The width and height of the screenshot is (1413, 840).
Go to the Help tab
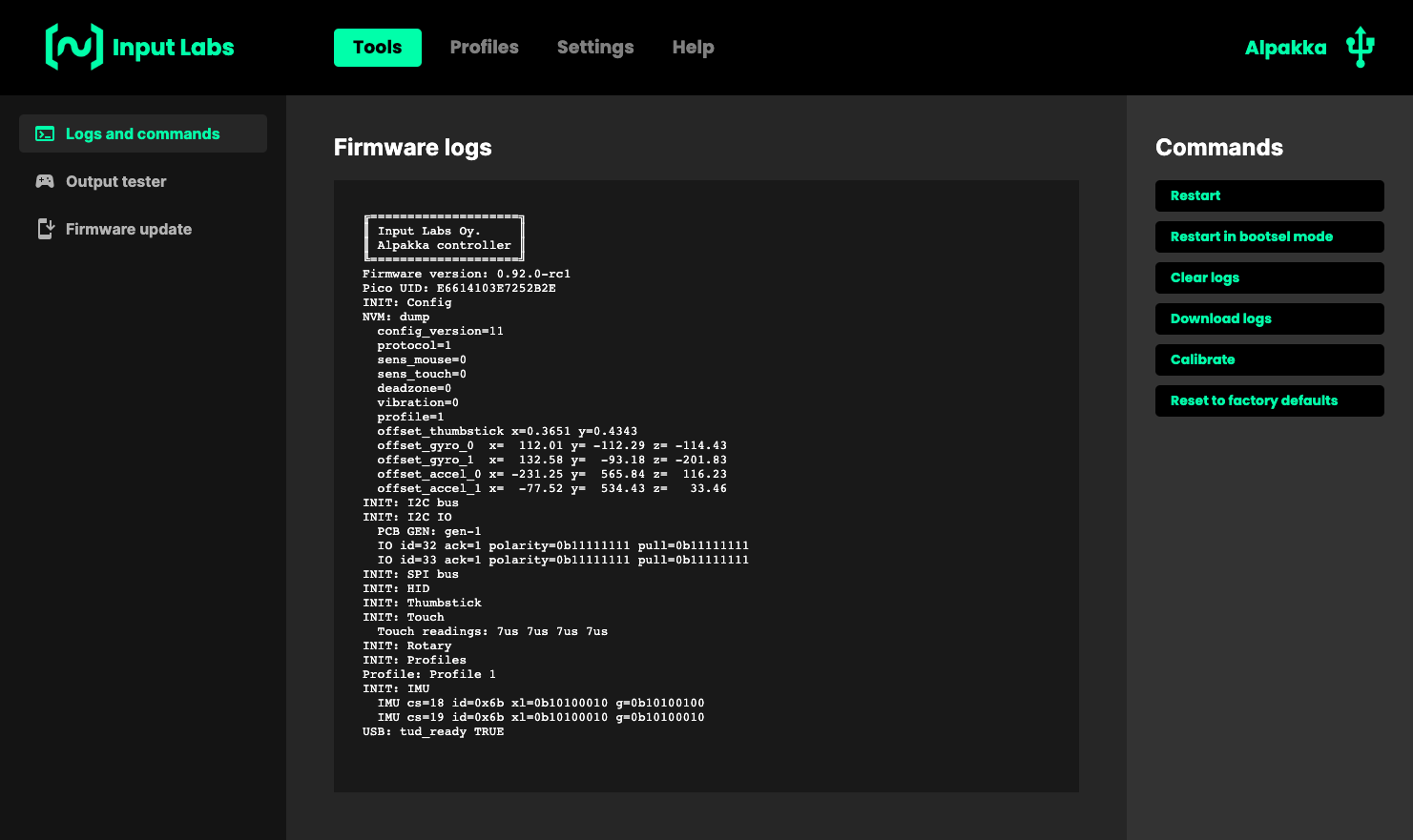(693, 48)
